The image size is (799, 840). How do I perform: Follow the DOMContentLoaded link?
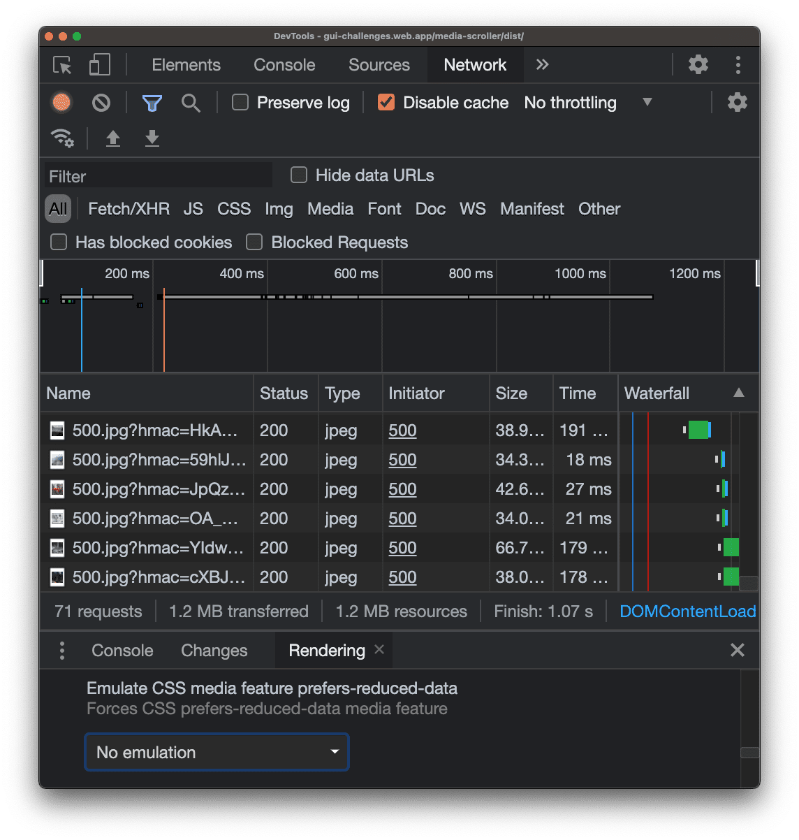click(687, 611)
